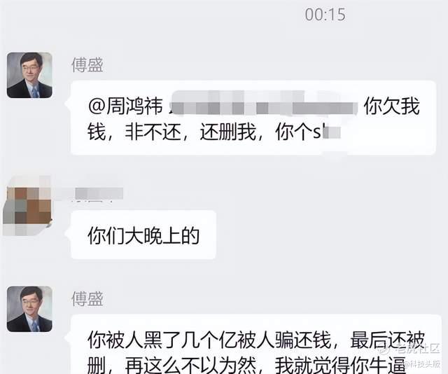
Task: Tap the 傅盛 name above the @周鸿祎 message
Action: [87, 64]
